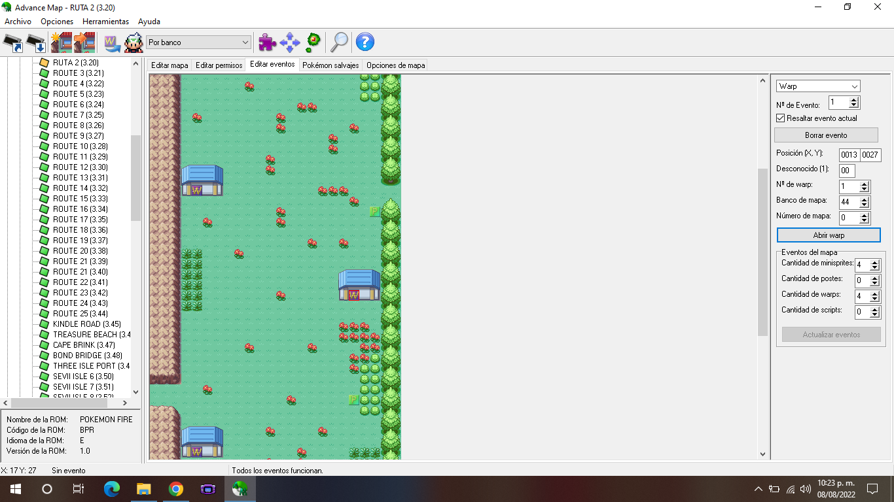Viewport: 894px width, 502px height.
Task: Increase the Cantidad de warps value
Action: click(875, 293)
